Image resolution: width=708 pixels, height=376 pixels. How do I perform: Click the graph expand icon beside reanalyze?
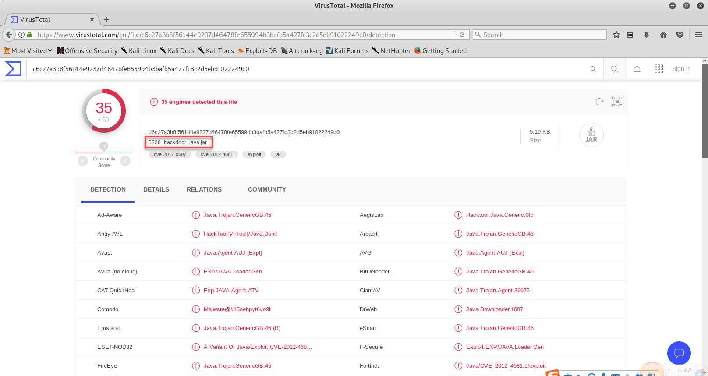click(x=617, y=102)
